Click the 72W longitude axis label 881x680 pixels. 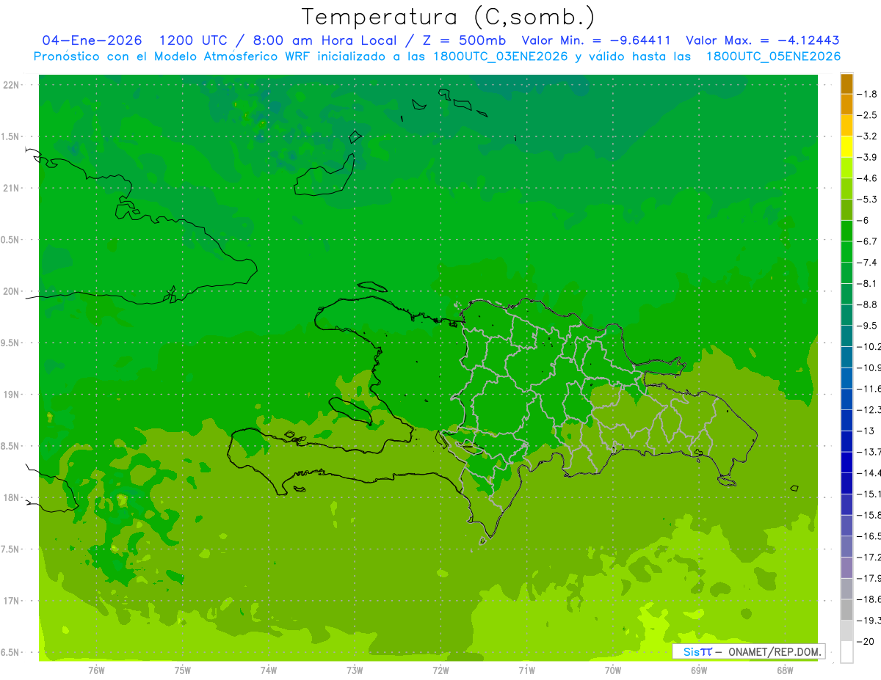tap(440, 670)
